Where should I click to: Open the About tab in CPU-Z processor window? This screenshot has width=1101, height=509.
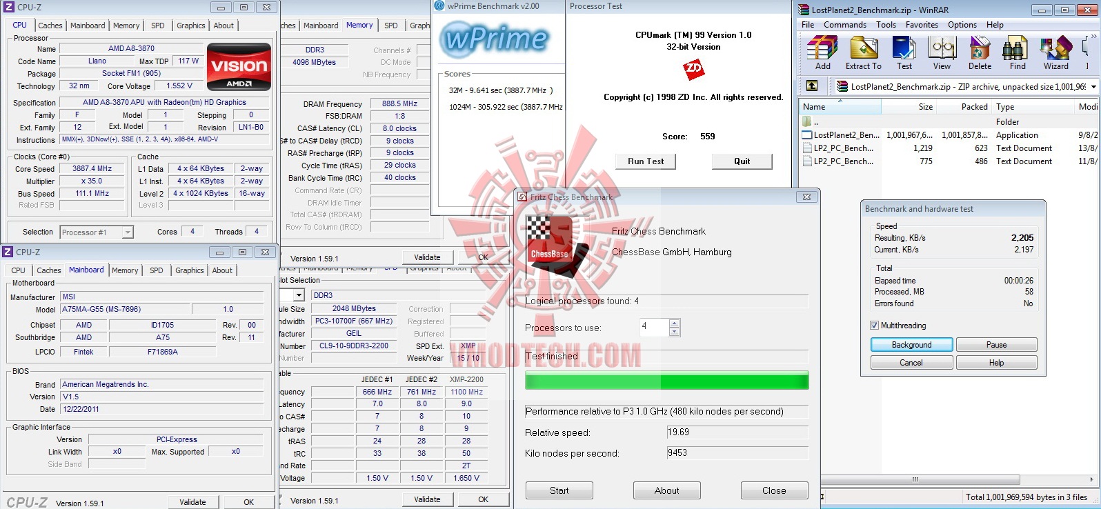pos(224,26)
